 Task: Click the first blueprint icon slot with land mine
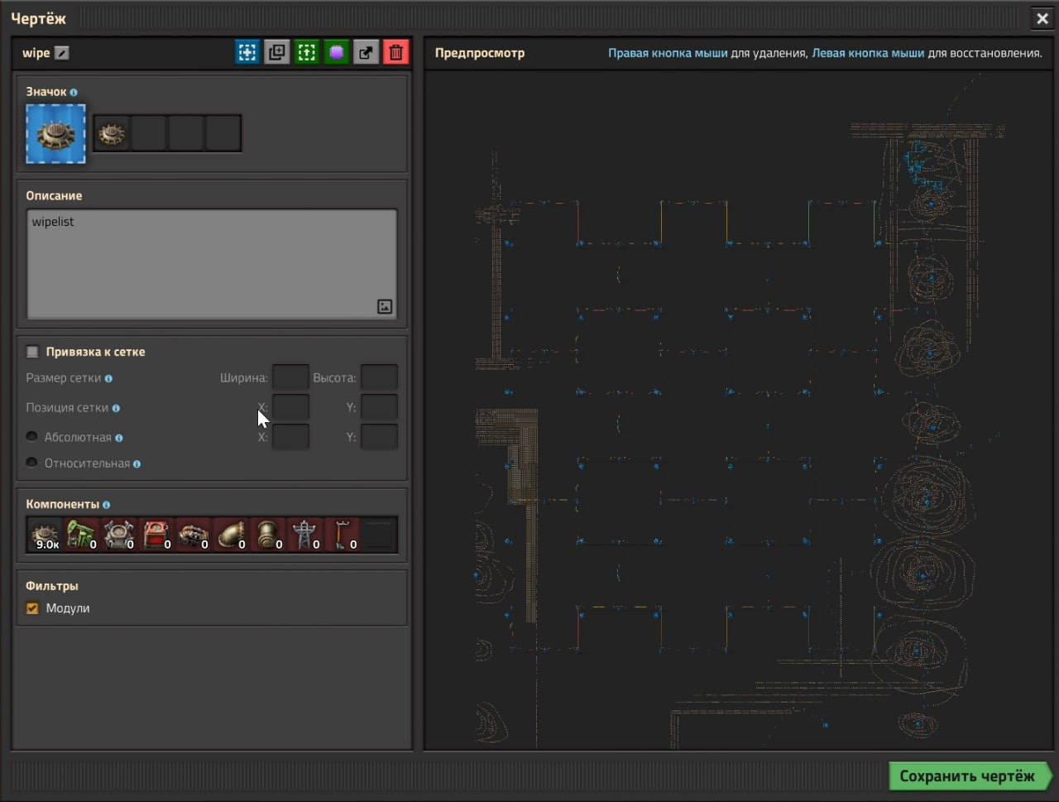[x=112, y=133]
